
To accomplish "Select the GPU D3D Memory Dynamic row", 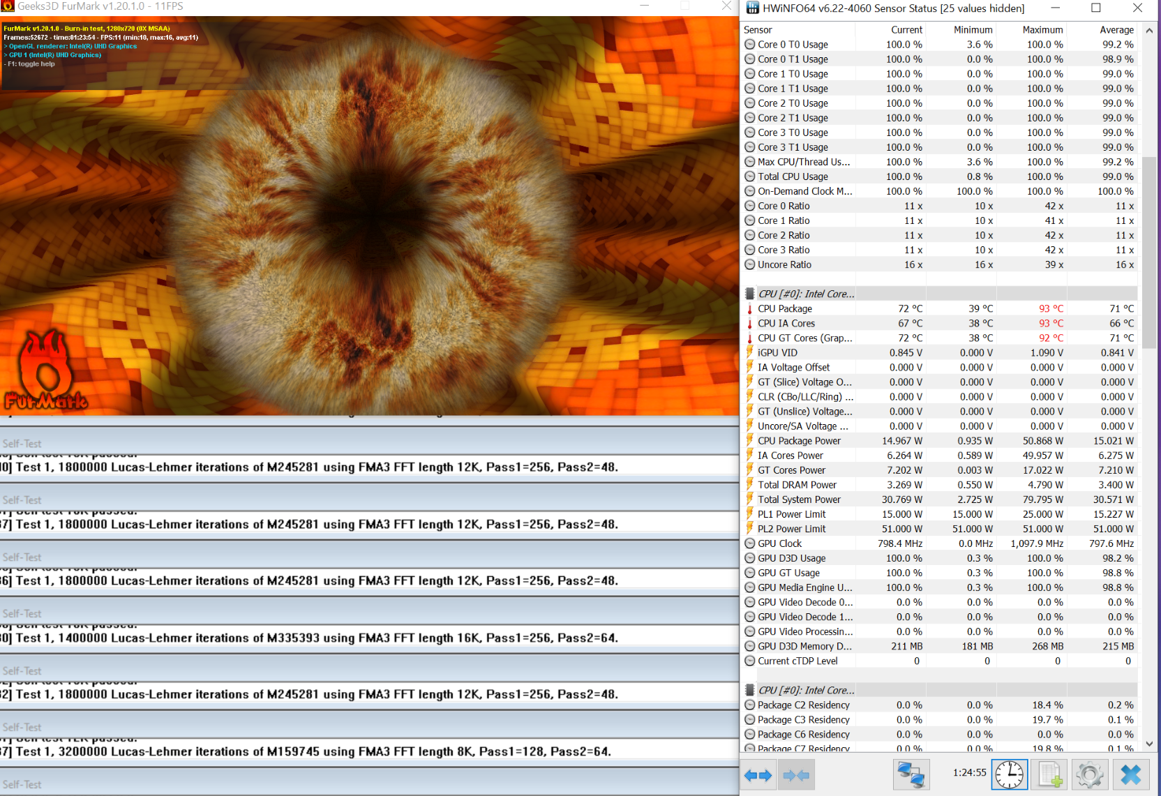I will click(x=939, y=646).
